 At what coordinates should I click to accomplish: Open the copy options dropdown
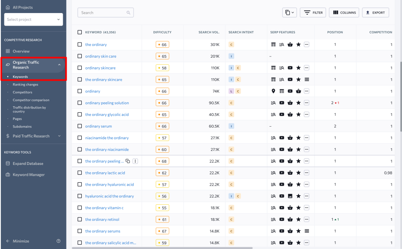click(x=289, y=13)
